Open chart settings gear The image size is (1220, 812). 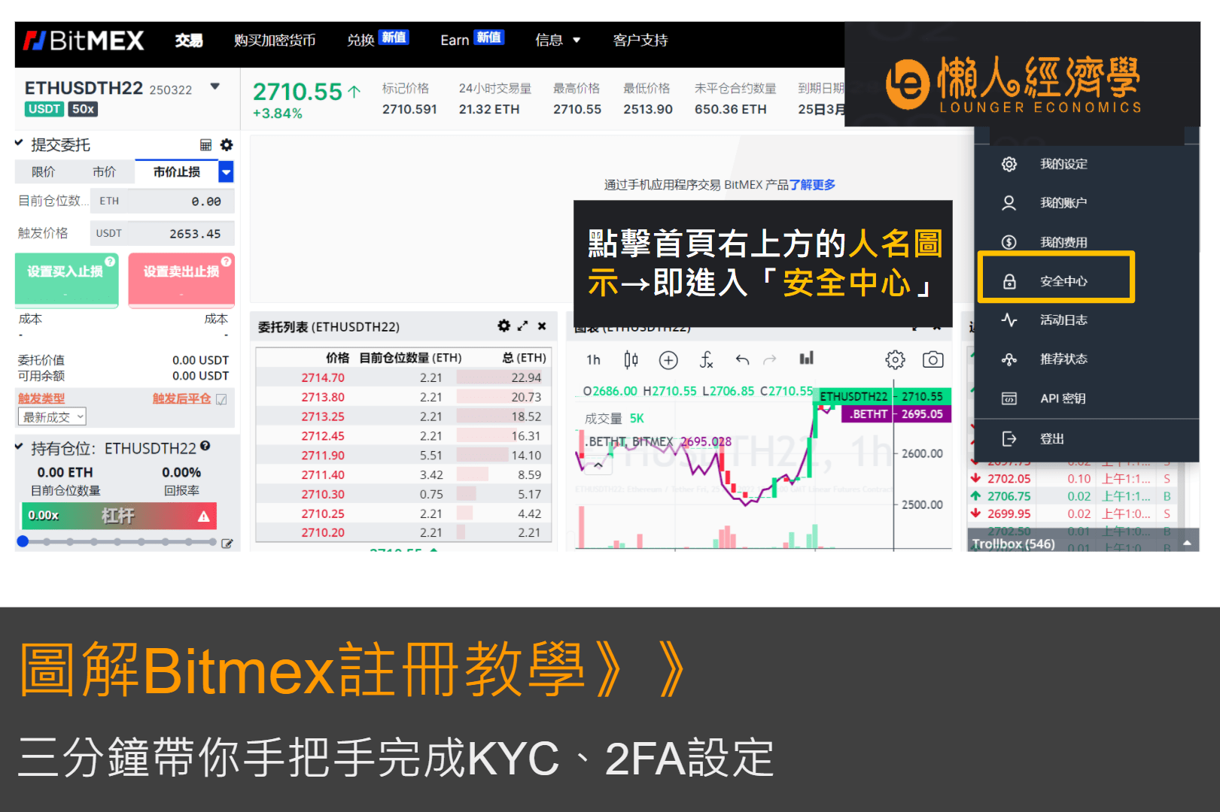point(895,360)
